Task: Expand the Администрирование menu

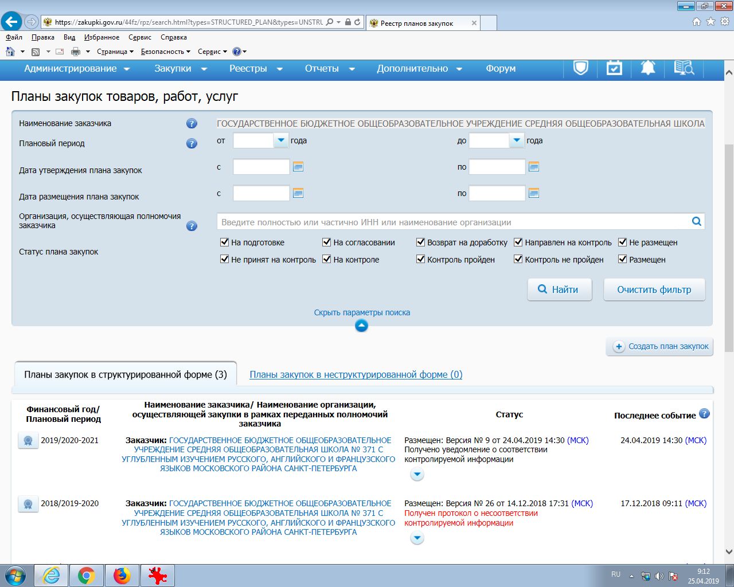Action: [x=77, y=69]
